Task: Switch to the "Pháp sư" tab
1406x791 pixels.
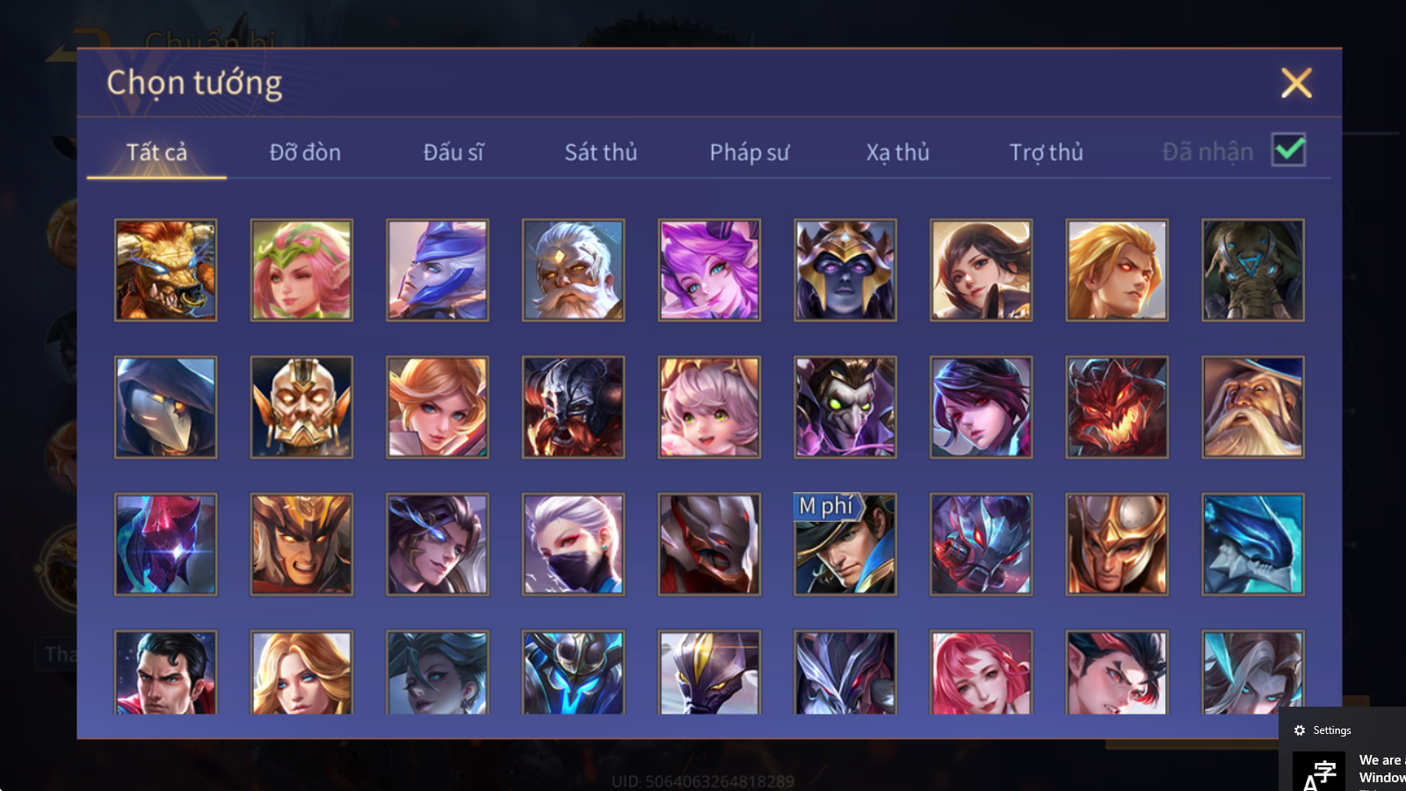Action: tap(750, 152)
